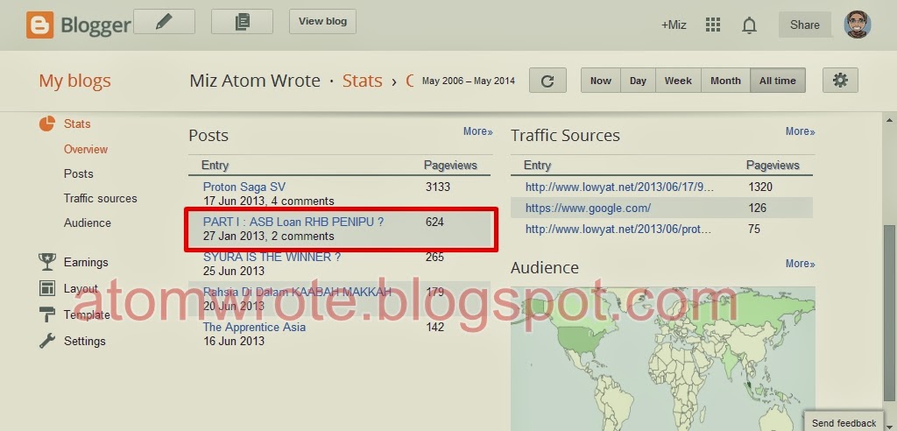This screenshot has width=897, height=431.
Task: Open Layout in the sidebar
Action: 81,288
